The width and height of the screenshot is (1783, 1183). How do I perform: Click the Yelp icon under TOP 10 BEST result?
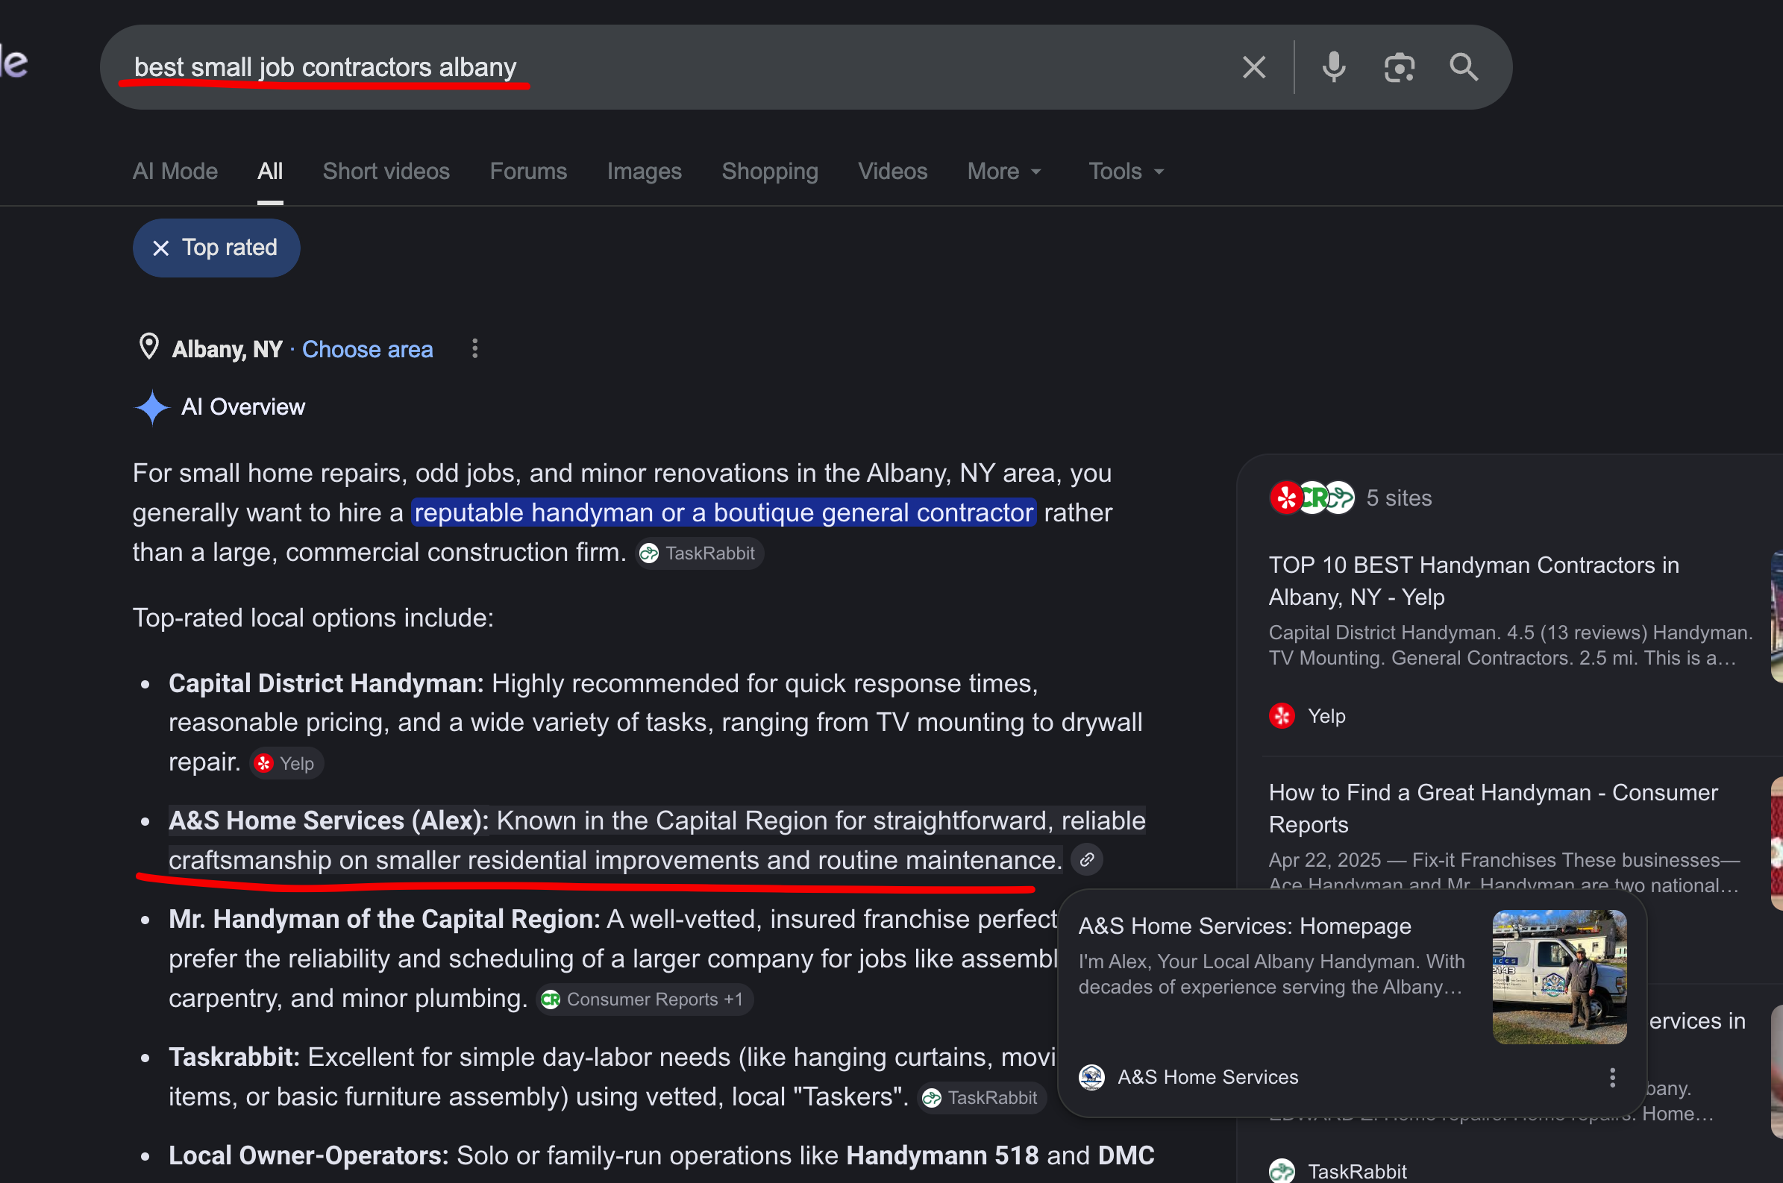[1282, 716]
